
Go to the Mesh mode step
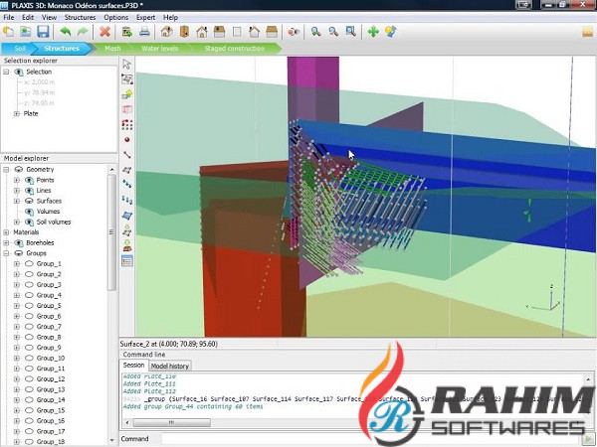pos(112,48)
